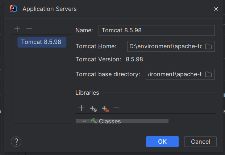Screen dimensions: 225x155
Task: Browse for the Tomcat base directory folder
Action: click(208, 74)
